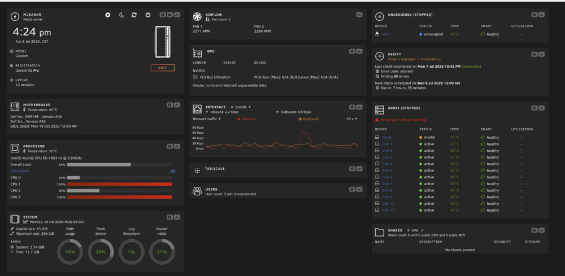Expand the Tailscale tile

[x=359, y=168]
